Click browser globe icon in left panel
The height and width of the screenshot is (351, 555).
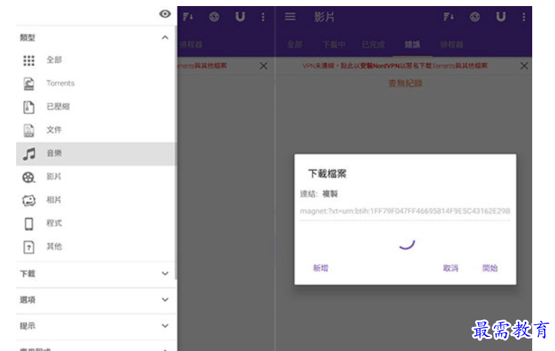[x=214, y=17]
